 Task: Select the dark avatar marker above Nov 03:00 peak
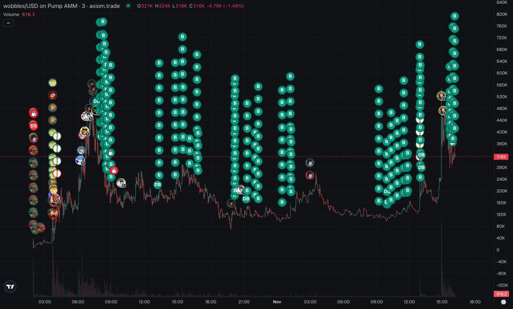(310, 162)
